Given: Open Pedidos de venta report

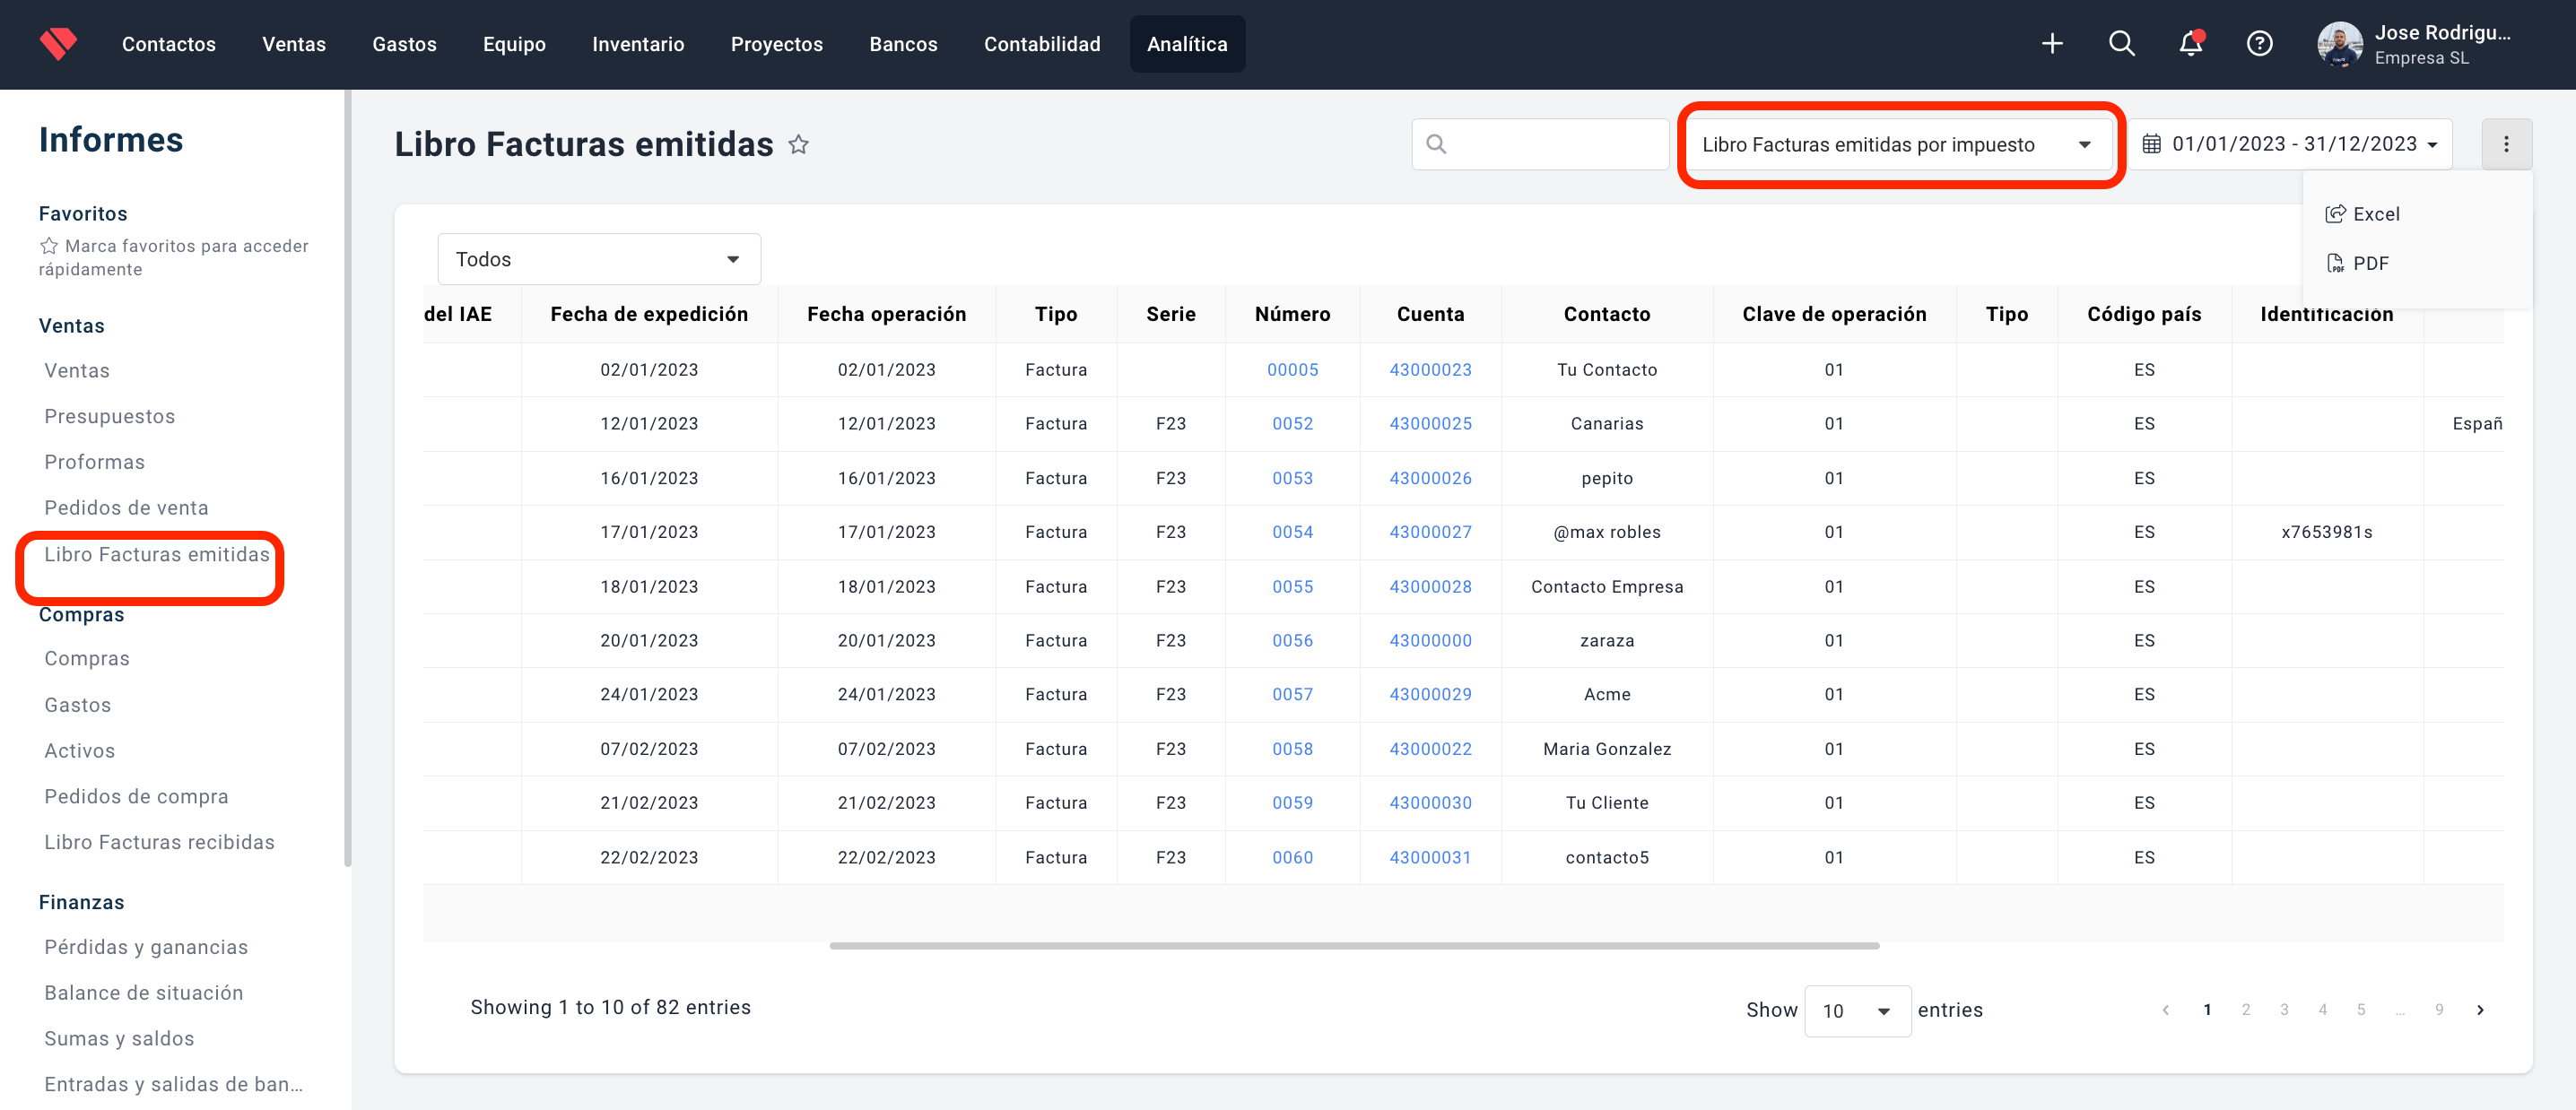Looking at the screenshot, I should coord(126,507).
